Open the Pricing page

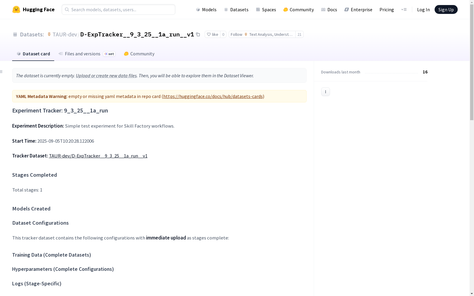pyautogui.click(x=387, y=9)
